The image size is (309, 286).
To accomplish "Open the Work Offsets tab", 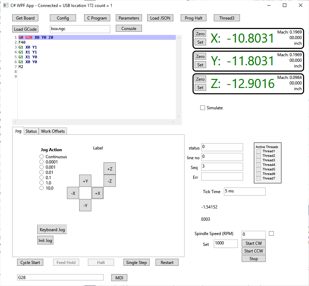I will (x=53, y=131).
